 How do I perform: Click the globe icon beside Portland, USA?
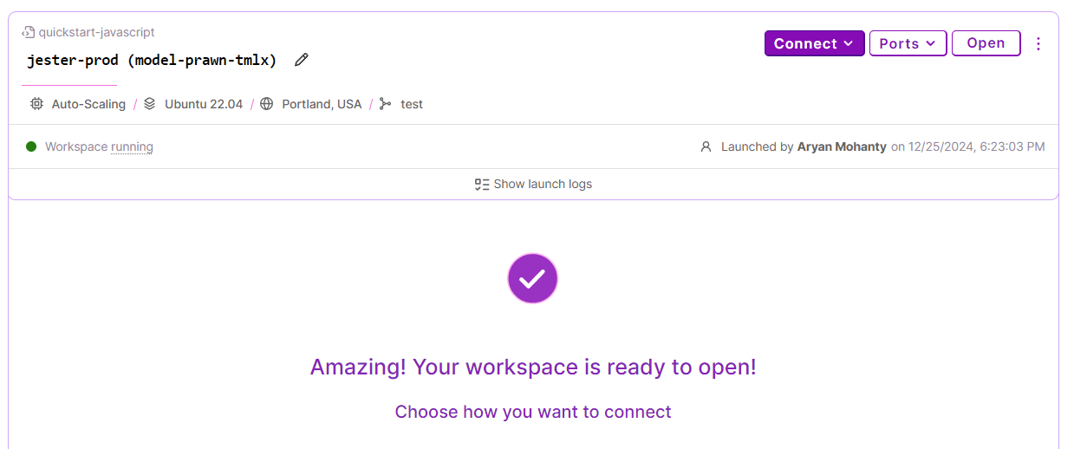pyautogui.click(x=267, y=104)
